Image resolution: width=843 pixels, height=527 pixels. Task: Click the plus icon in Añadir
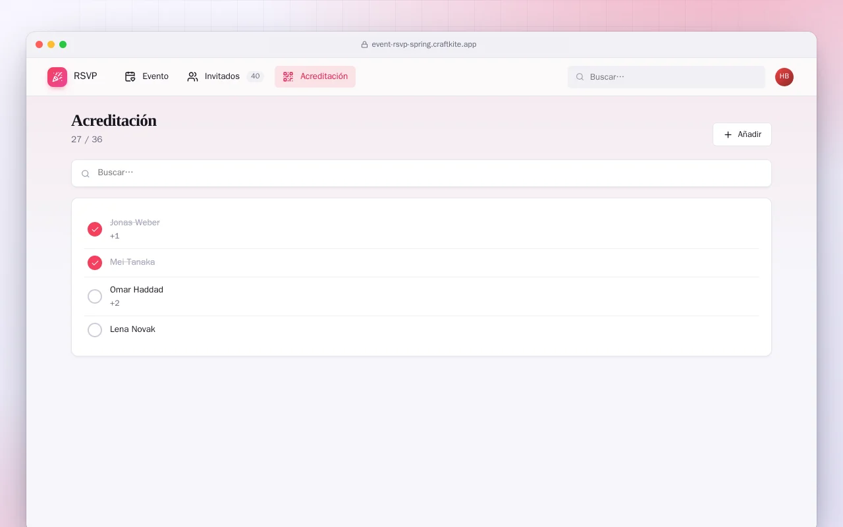pos(728,134)
